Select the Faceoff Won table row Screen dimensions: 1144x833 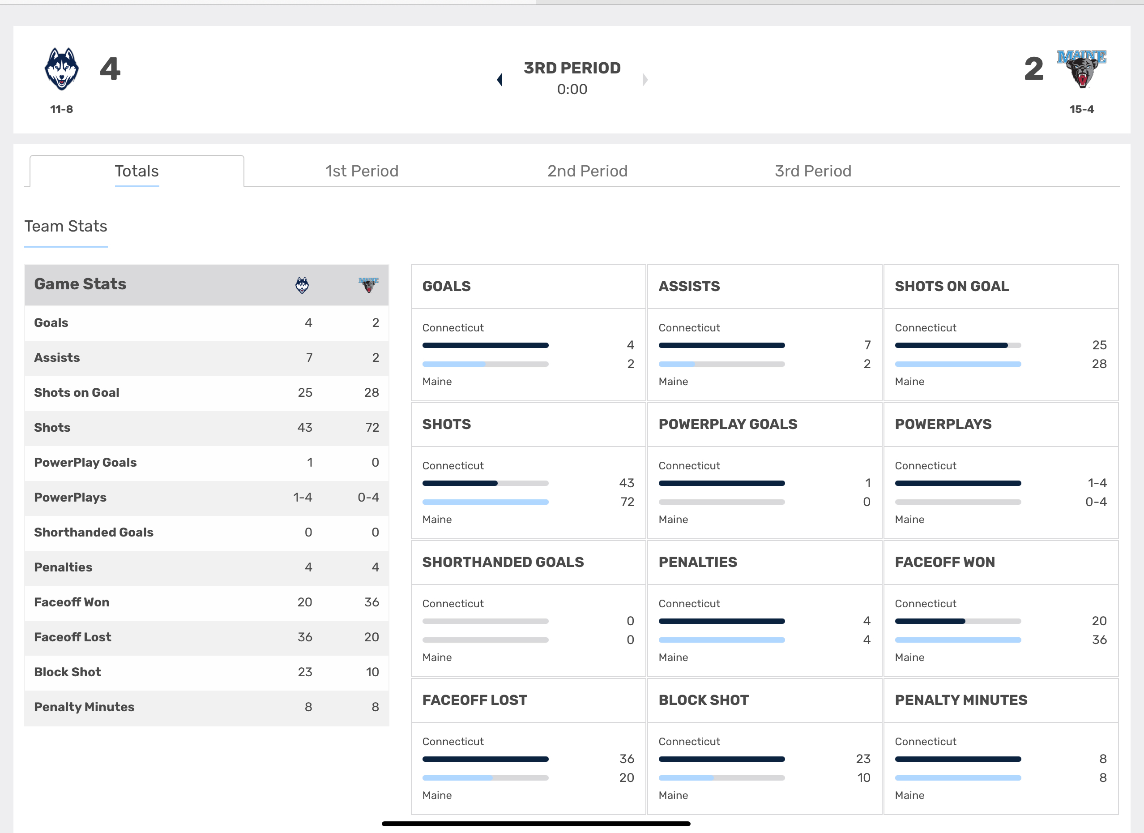[x=207, y=602]
